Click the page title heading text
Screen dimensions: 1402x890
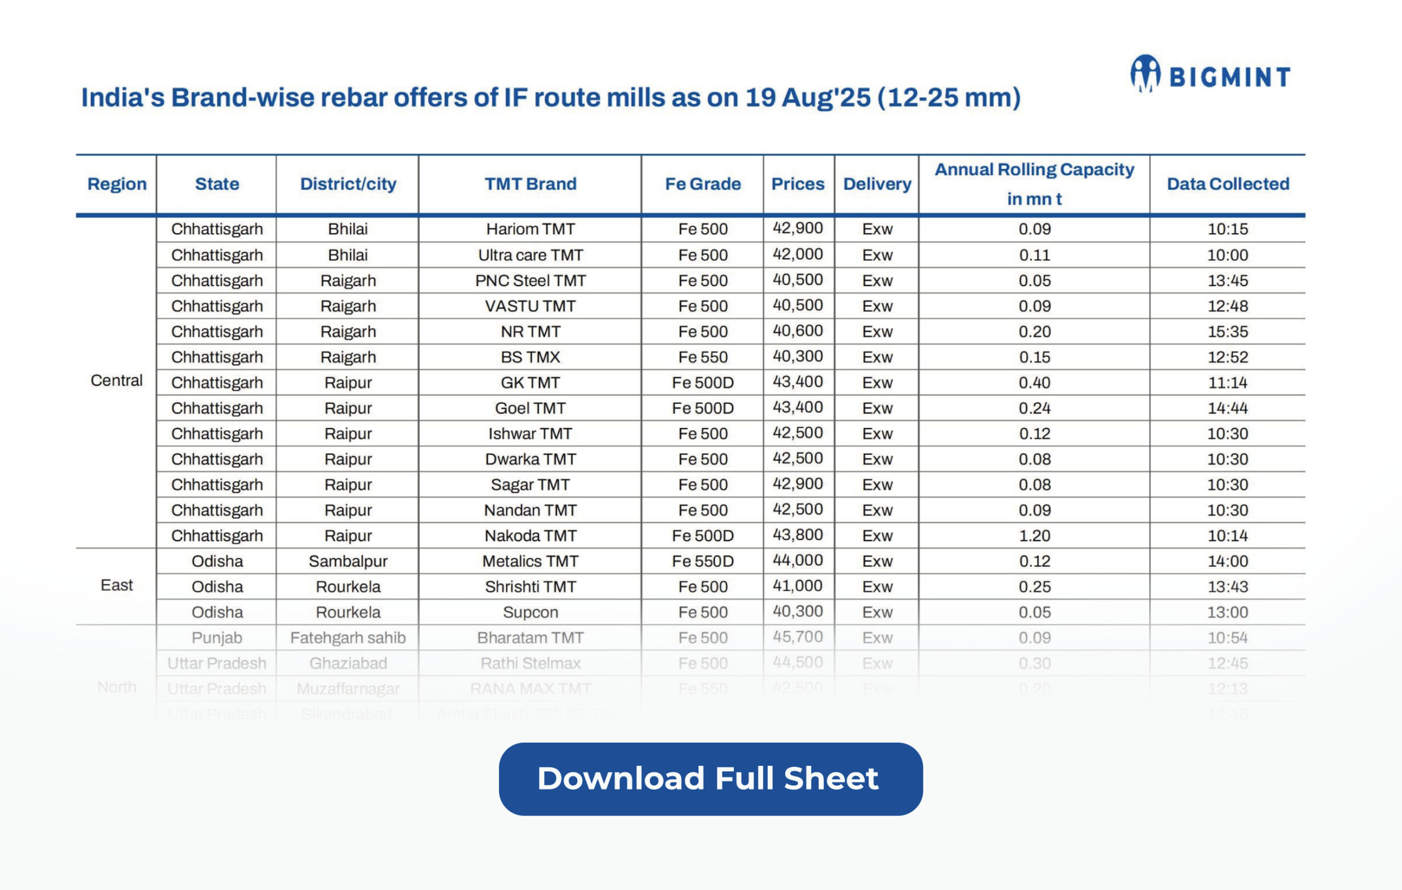click(550, 97)
